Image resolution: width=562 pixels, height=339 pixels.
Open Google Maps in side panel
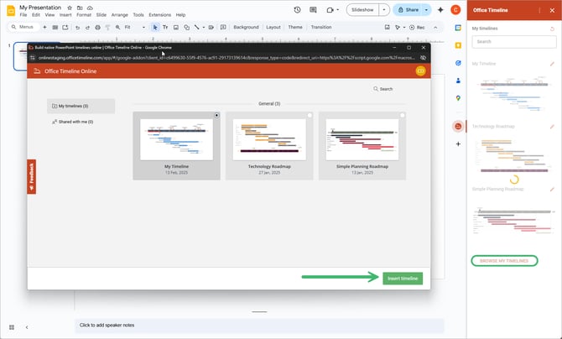(458, 98)
